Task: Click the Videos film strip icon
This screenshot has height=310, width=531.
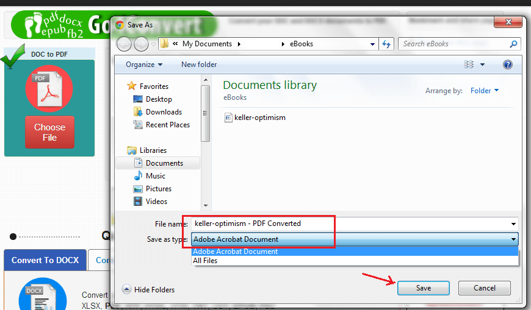Action: [x=138, y=201]
